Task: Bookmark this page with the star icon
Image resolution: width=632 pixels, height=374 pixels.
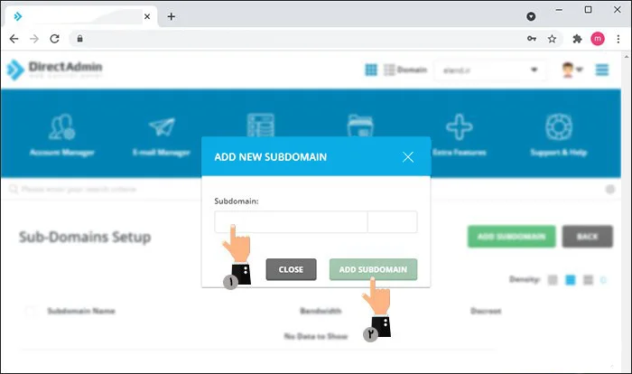Action: click(x=552, y=39)
